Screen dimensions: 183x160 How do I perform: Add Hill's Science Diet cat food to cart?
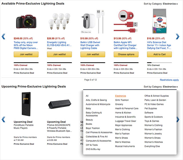[159, 54]
